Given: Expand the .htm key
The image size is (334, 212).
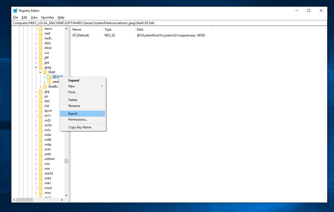Looking at the screenshot, I should point(36,43).
